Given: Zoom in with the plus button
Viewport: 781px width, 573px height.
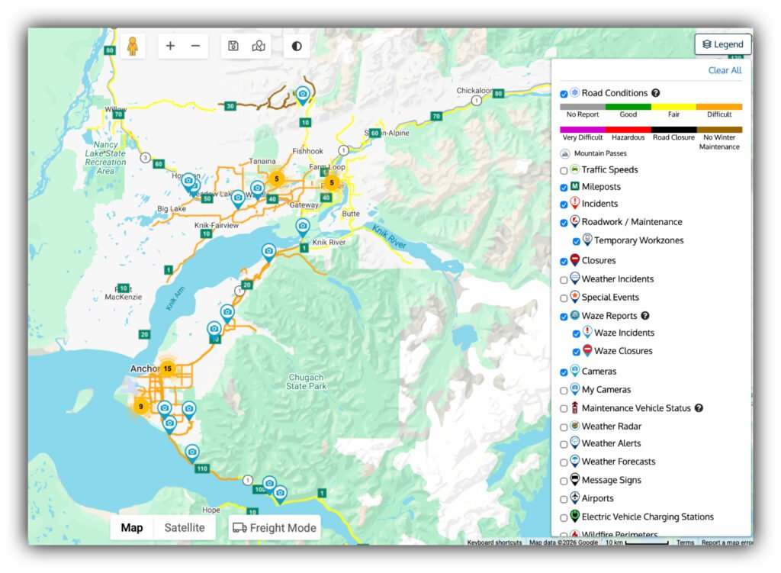Looking at the screenshot, I should (170, 47).
